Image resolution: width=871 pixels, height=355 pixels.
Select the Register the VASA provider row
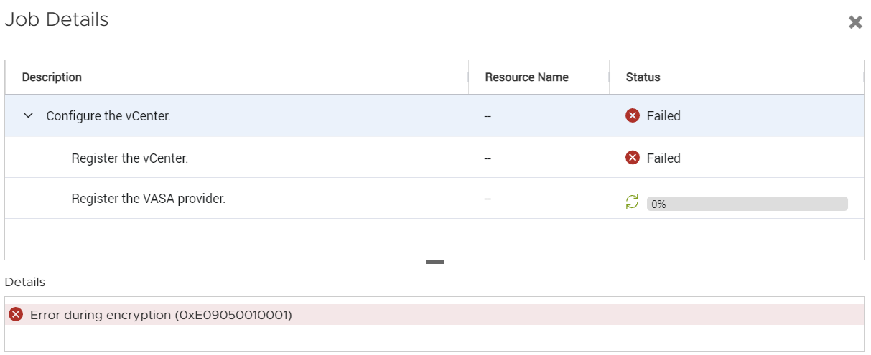149,199
